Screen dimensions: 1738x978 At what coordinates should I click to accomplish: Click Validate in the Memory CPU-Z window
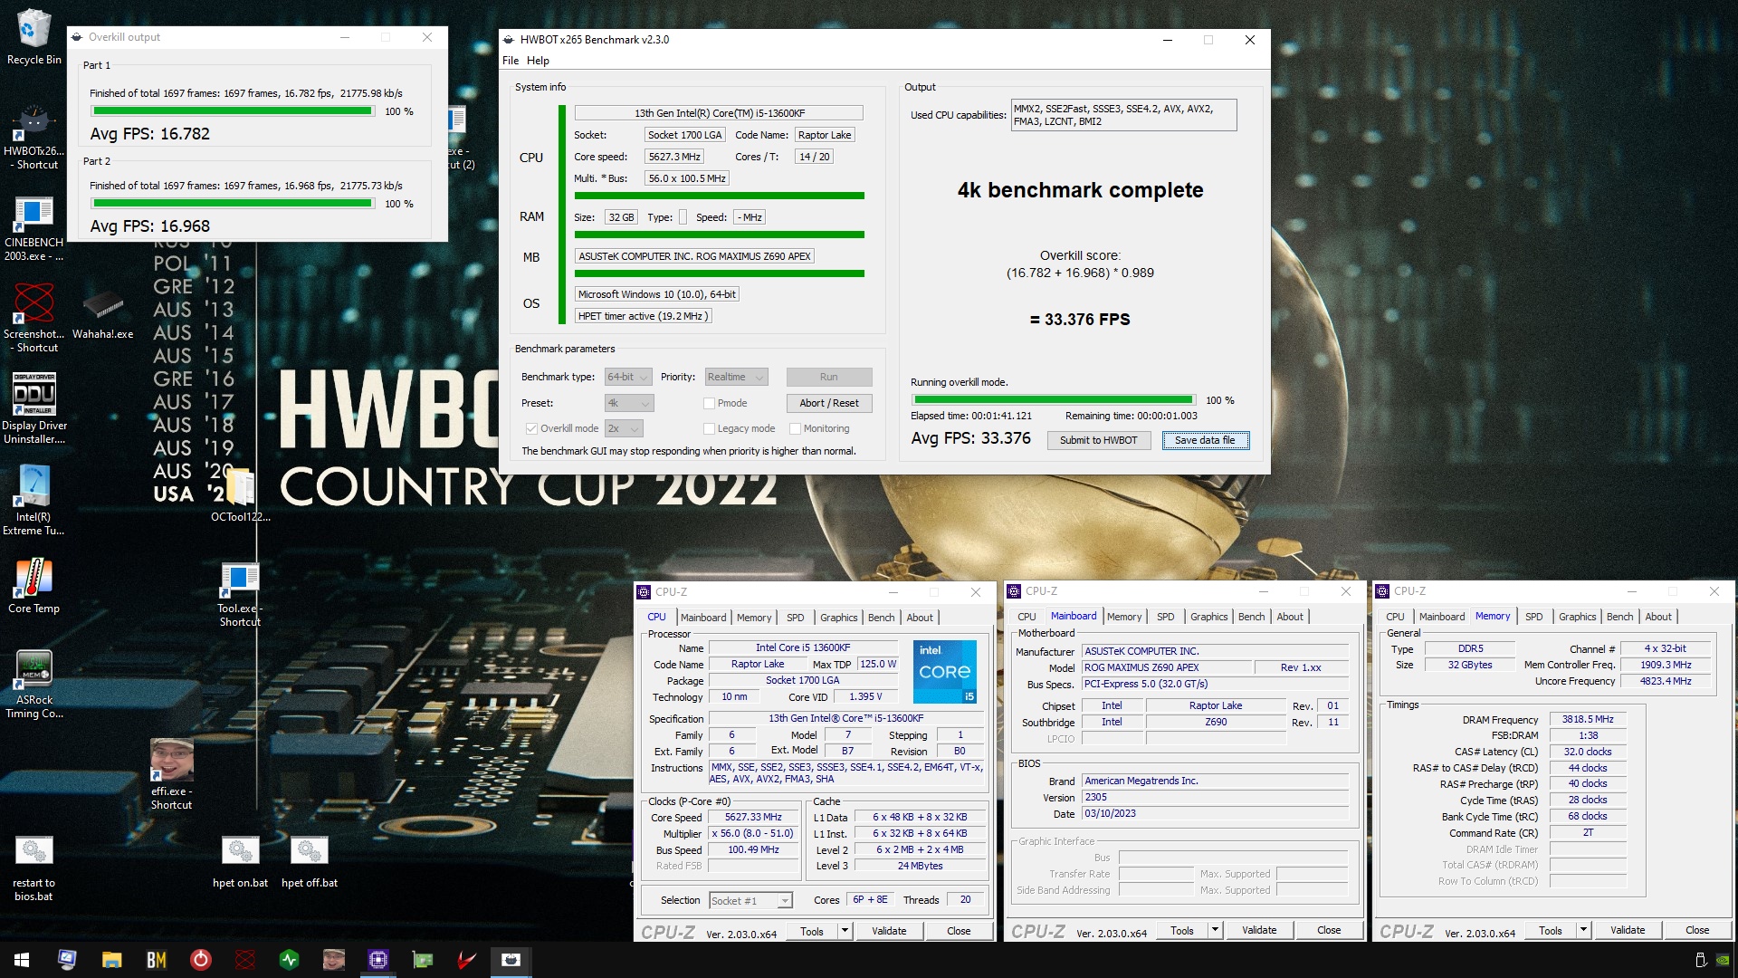[1627, 930]
